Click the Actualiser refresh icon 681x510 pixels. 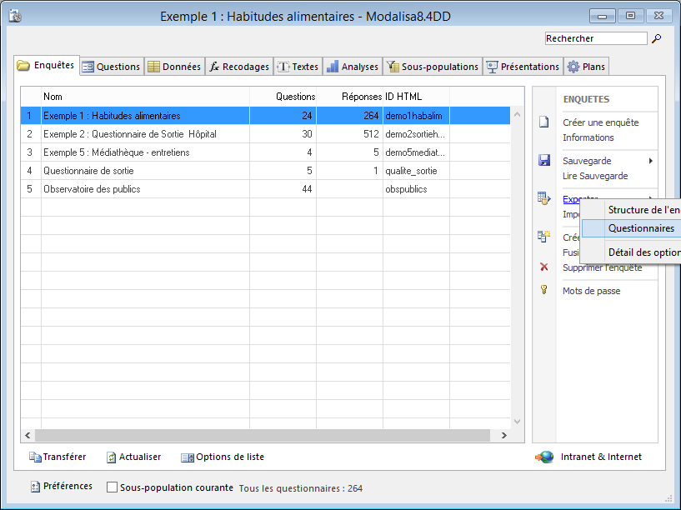click(x=113, y=457)
